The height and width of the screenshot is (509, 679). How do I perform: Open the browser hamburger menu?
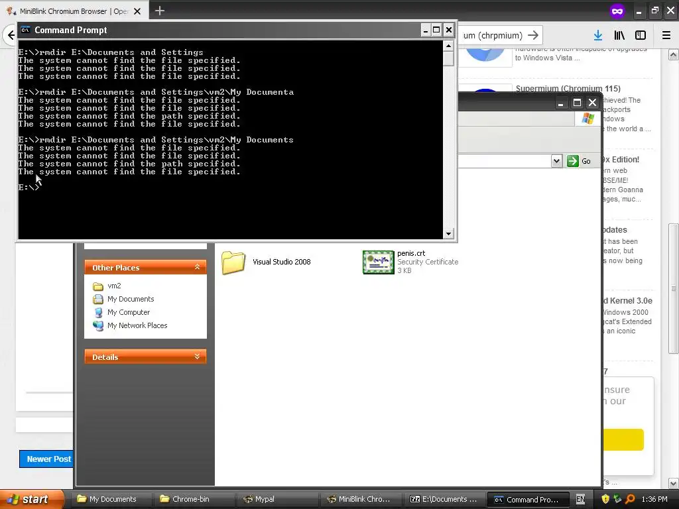tap(666, 36)
